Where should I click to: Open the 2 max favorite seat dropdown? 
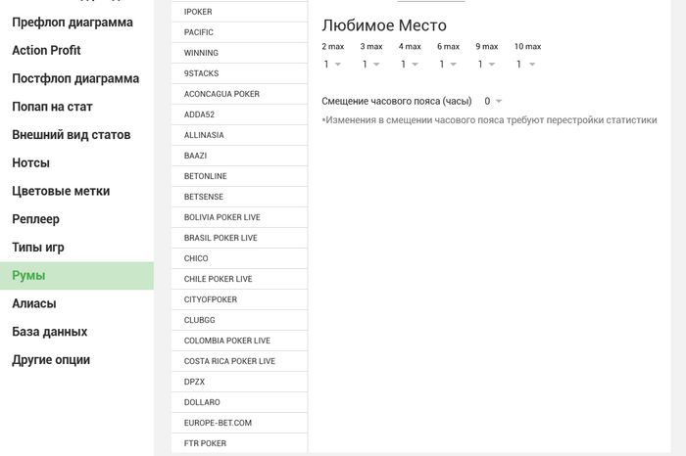332,65
